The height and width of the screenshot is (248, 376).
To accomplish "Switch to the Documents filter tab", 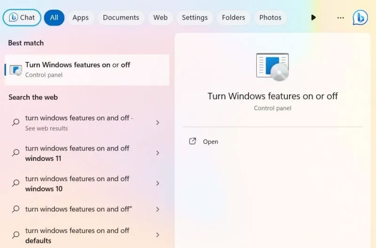I will [x=121, y=18].
